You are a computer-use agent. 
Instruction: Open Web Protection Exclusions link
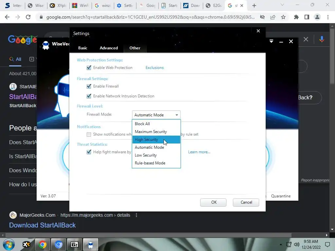coord(154,68)
